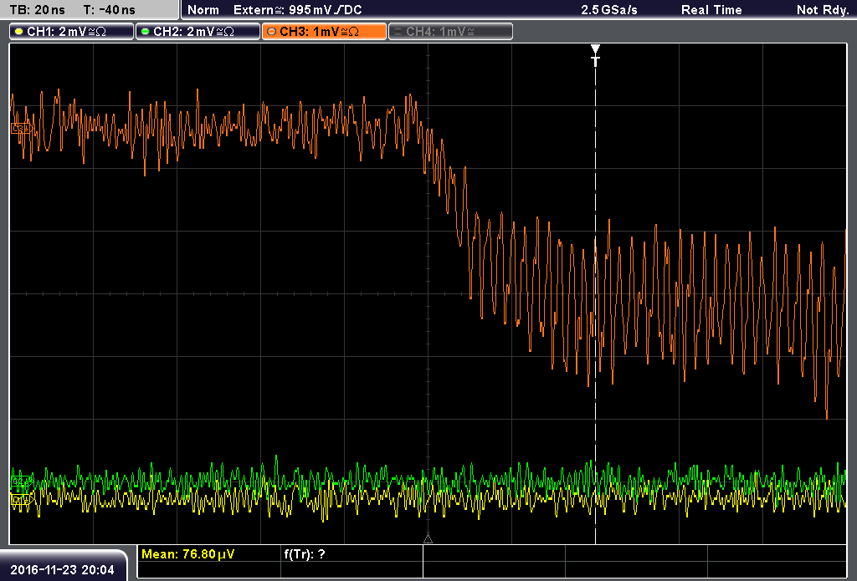Click the 2016-11-23 20:04 date stamp
857x581 pixels.
coord(62,570)
